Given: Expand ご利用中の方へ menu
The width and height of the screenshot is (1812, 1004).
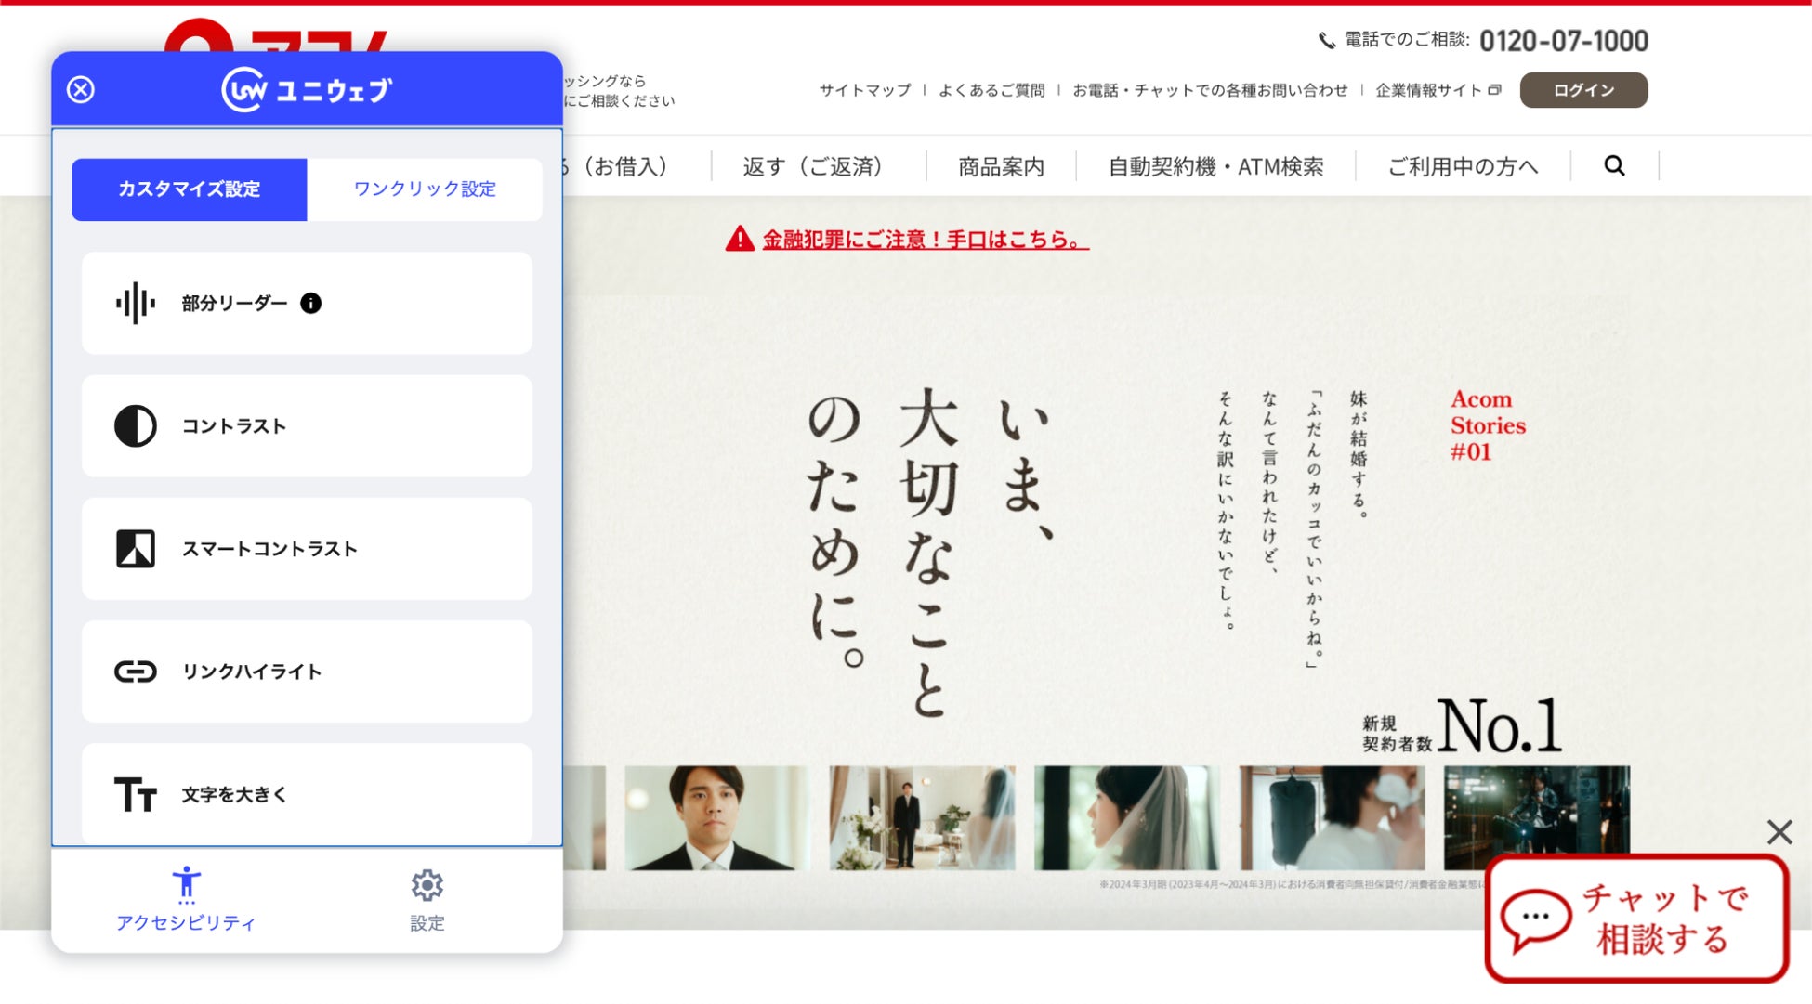Looking at the screenshot, I should (1463, 166).
